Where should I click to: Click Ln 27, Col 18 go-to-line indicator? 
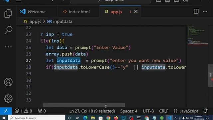click(x=92, y=111)
